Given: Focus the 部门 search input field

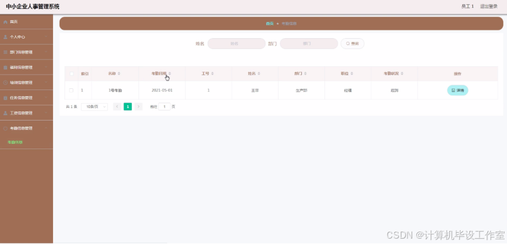Looking at the screenshot, I should [309, 44].
